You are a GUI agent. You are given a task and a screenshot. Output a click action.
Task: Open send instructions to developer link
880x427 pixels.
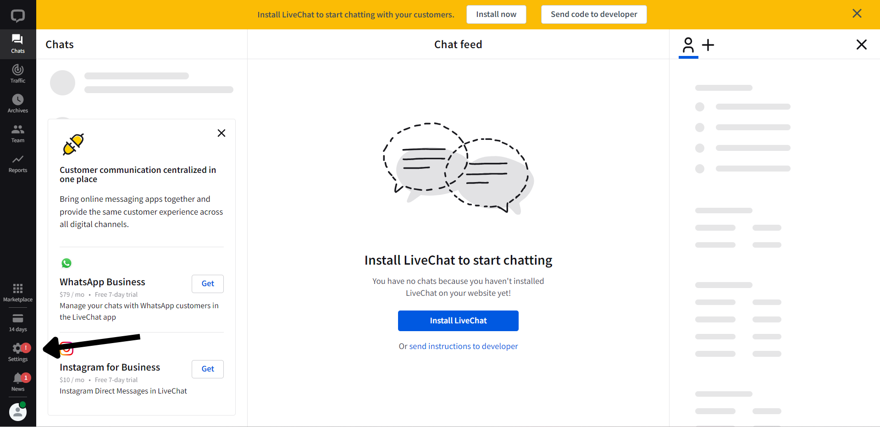click(464, 346)
